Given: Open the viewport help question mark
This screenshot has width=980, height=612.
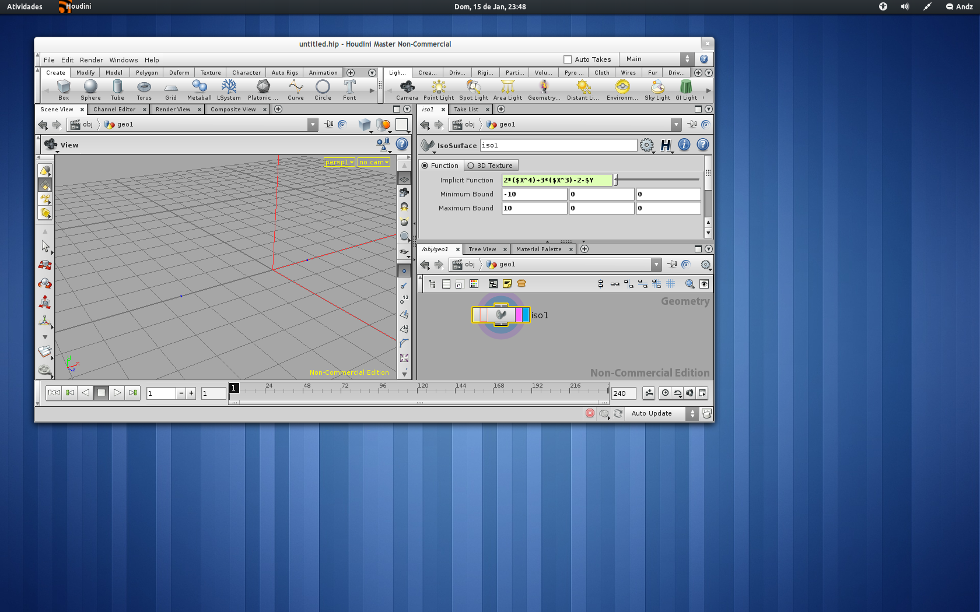Looking at the screenshot, I should [x=402, y=144].
